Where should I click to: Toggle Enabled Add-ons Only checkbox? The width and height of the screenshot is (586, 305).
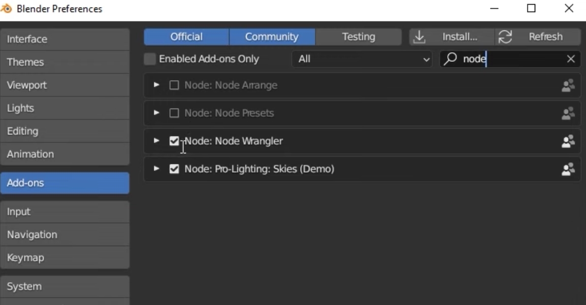pyautogui.click(x=150, y=59)
